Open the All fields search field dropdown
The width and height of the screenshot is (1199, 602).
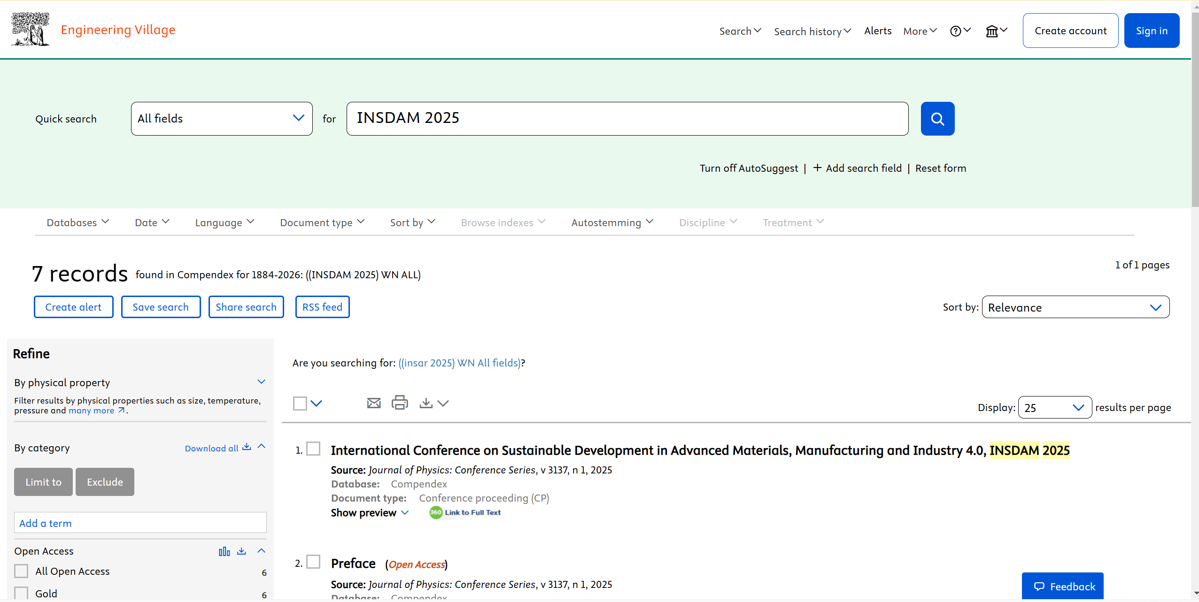(x=222, y=119)
